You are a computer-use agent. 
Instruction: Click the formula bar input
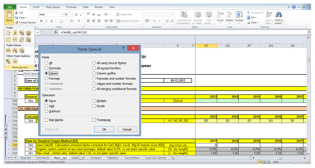[x=183, y=32]
